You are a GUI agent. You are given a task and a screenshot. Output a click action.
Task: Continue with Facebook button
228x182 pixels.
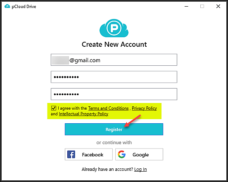pyautogui.click(x=89, y=154)
